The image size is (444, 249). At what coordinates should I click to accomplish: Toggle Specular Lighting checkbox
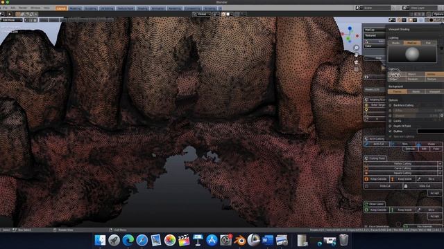tap(390, 136)
